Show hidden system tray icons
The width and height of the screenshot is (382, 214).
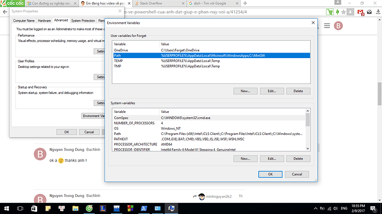coord(316,208)
